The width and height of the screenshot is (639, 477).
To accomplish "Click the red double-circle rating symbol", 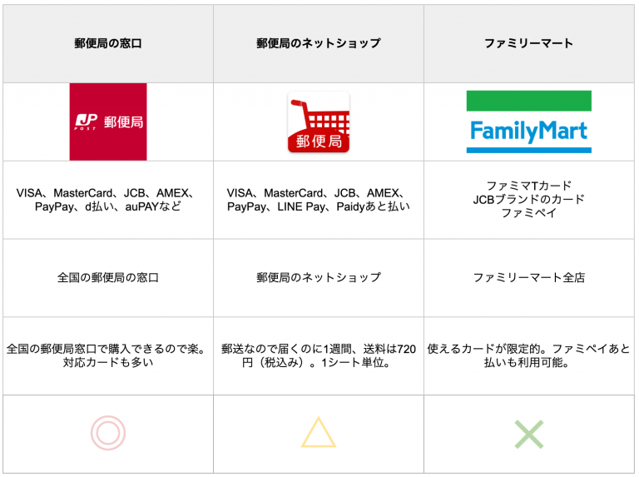I will (108, 433).
